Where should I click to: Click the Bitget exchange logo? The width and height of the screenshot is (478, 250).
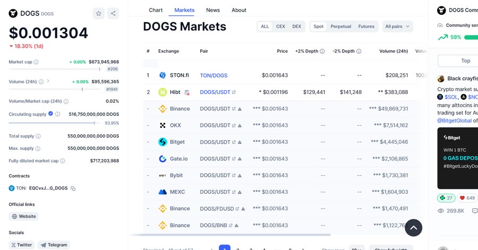163,142
